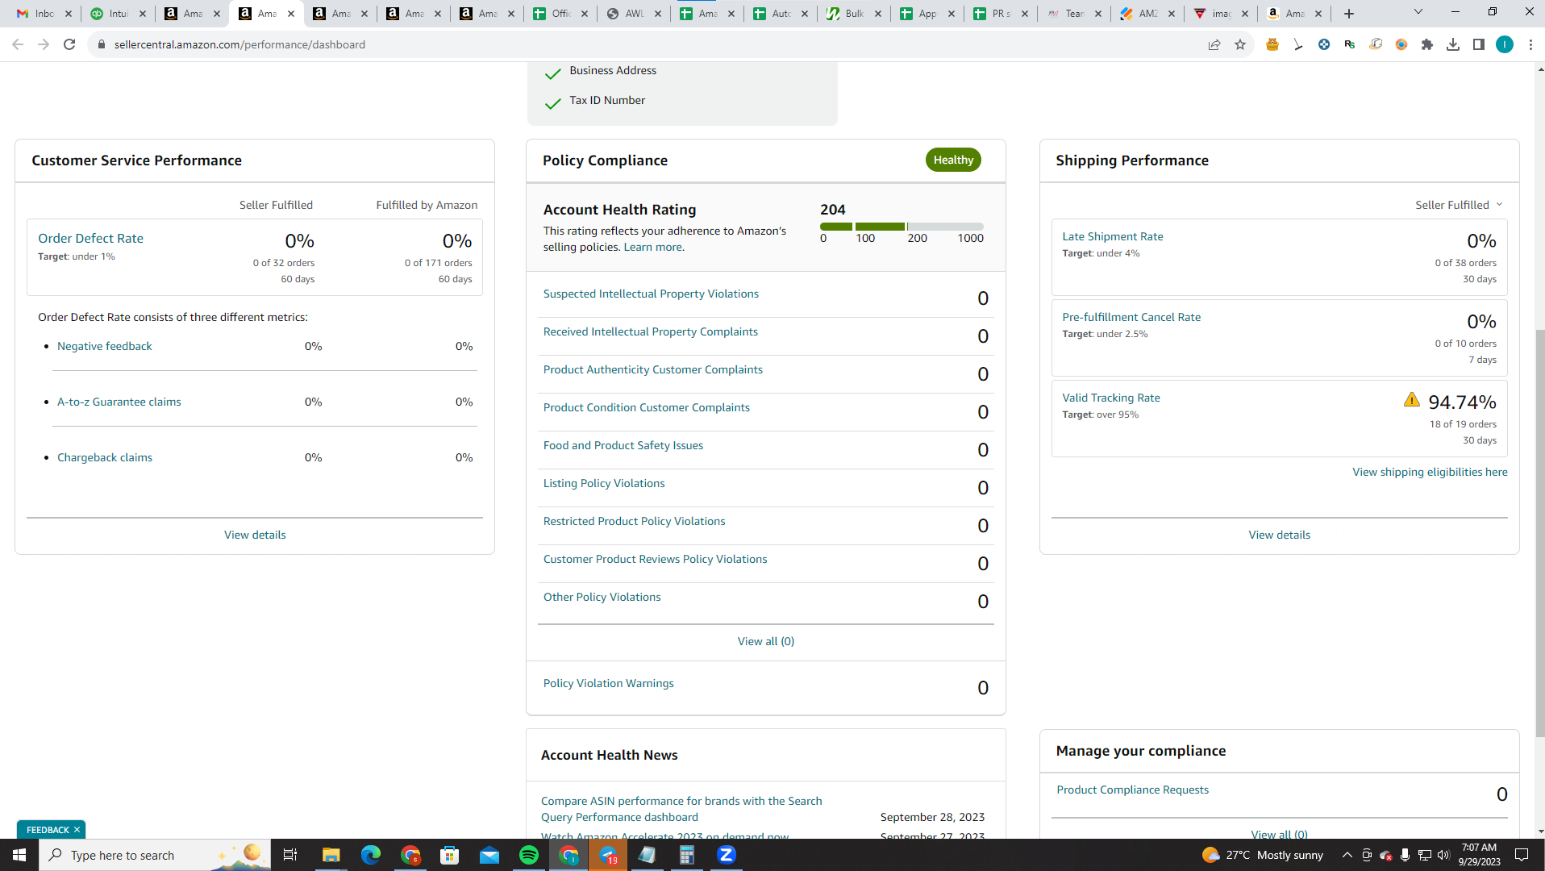Click the green Healthy status badge

pos(953,160)
